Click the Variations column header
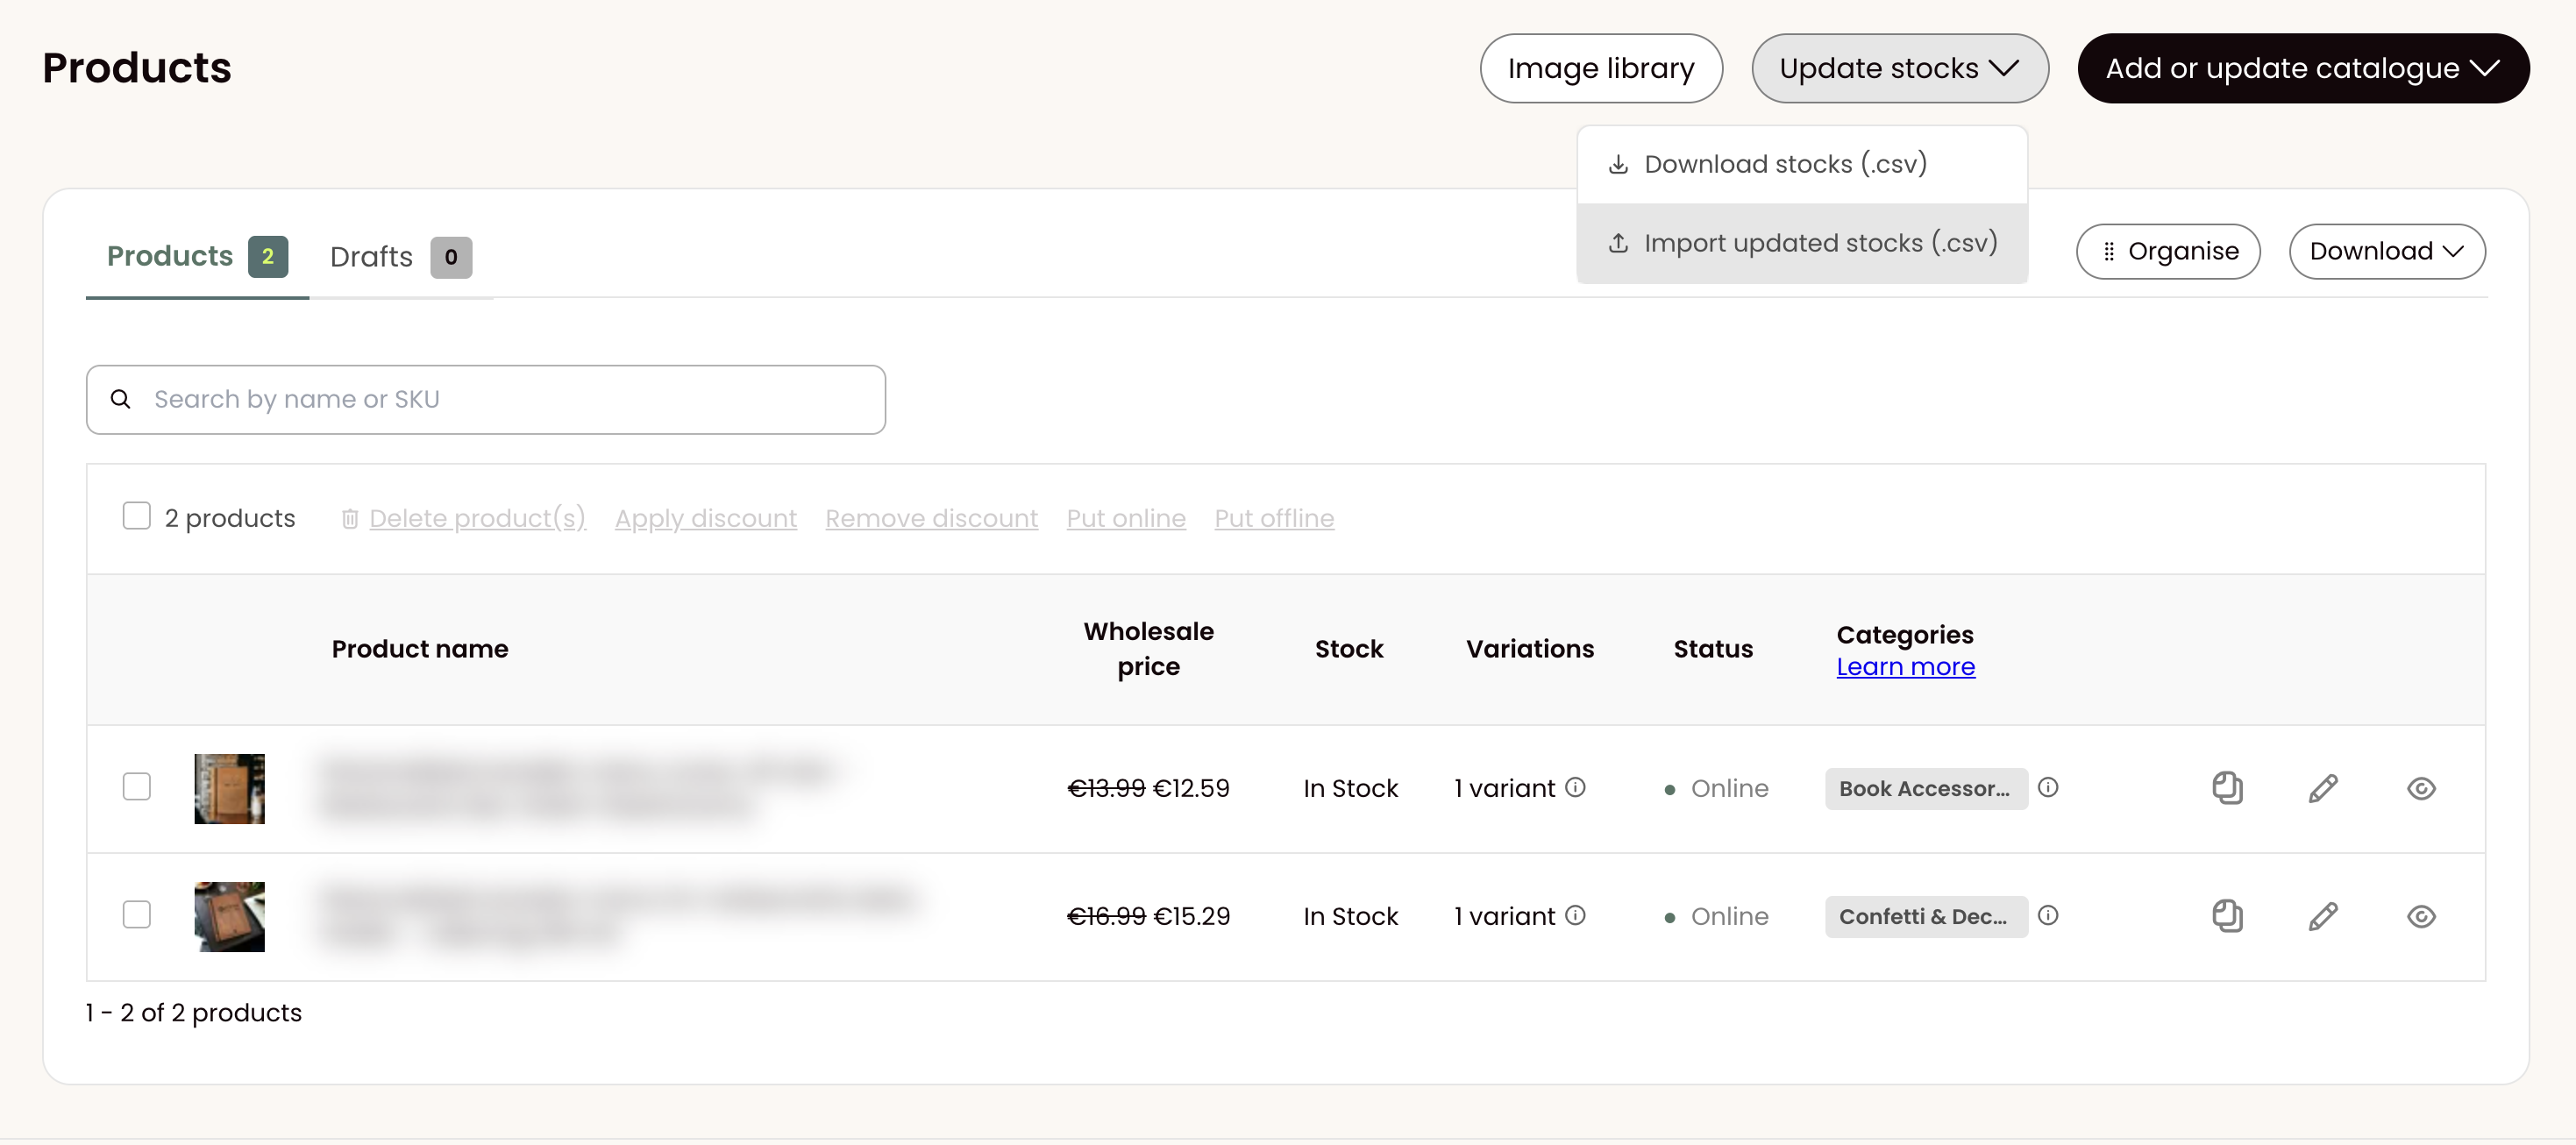This screenshot has width=2576, height=1145. (x=1530, y=648)
